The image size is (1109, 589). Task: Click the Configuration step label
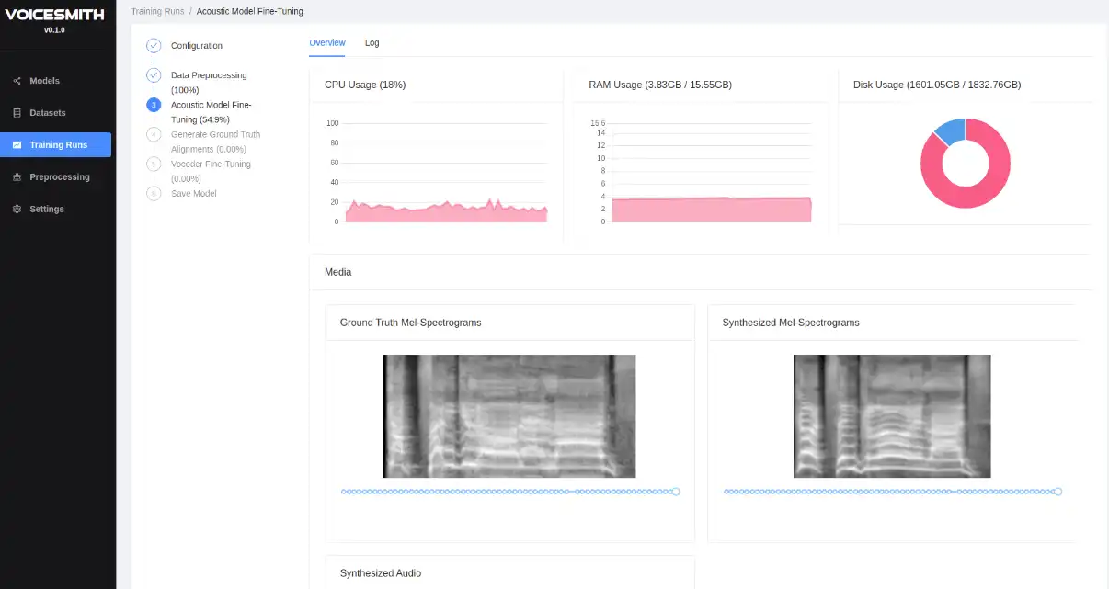197,46
